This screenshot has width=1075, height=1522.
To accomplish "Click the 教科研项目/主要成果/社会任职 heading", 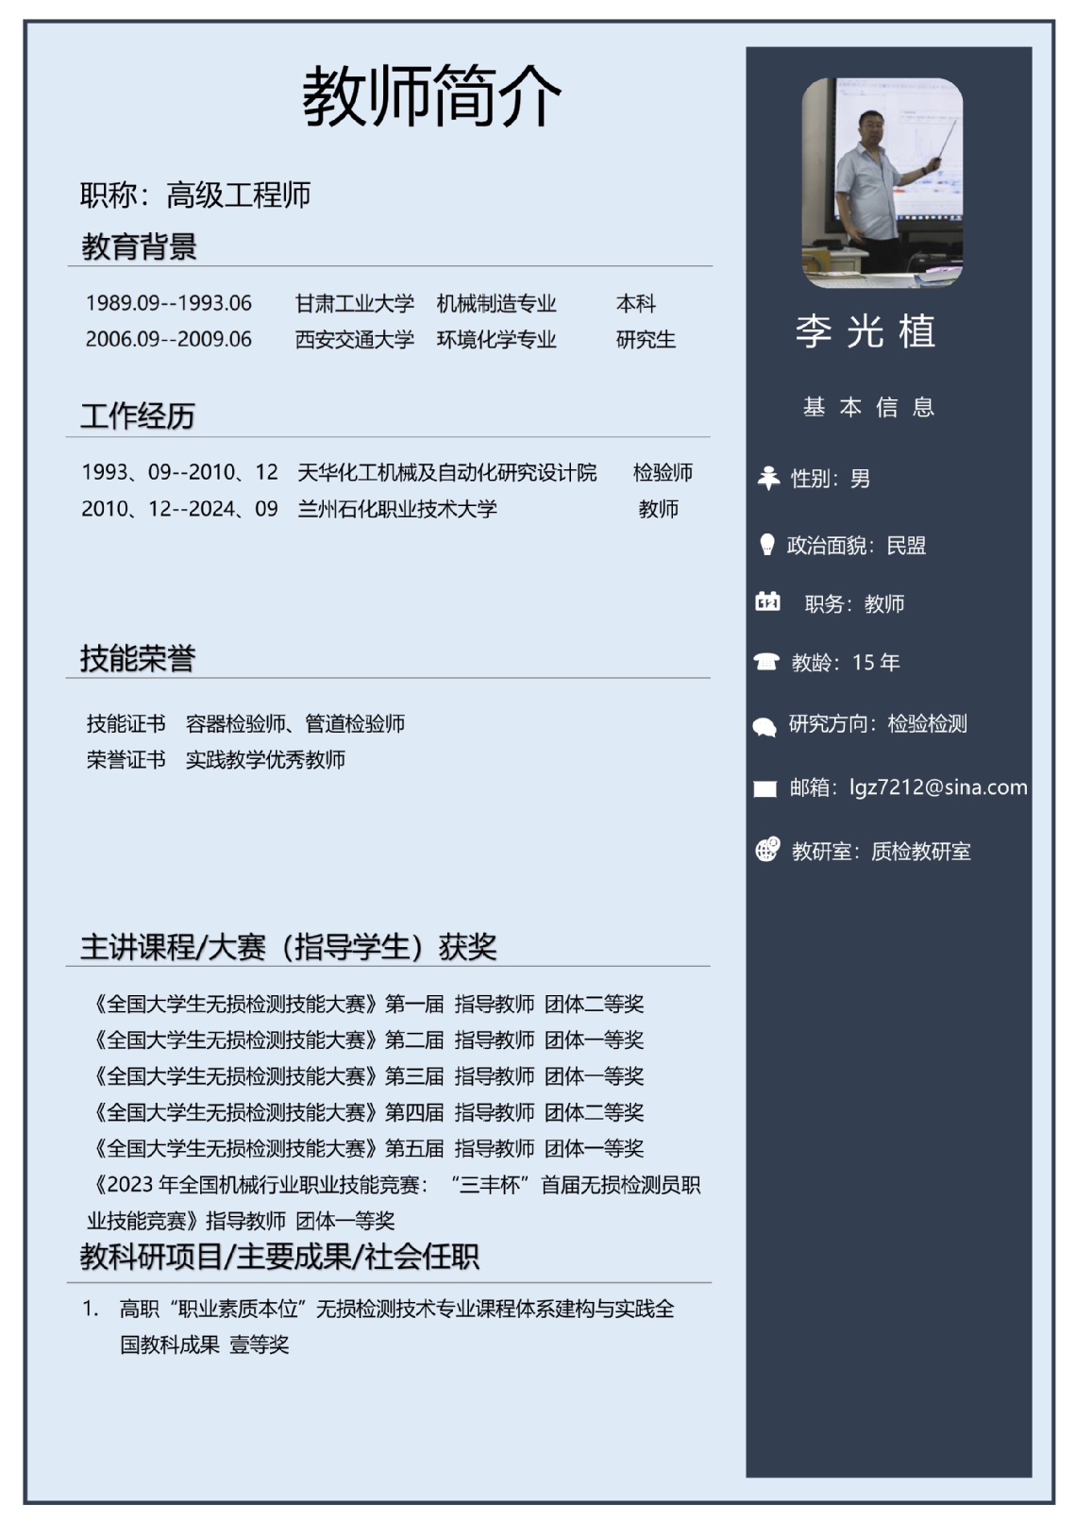I will 279,1257.
